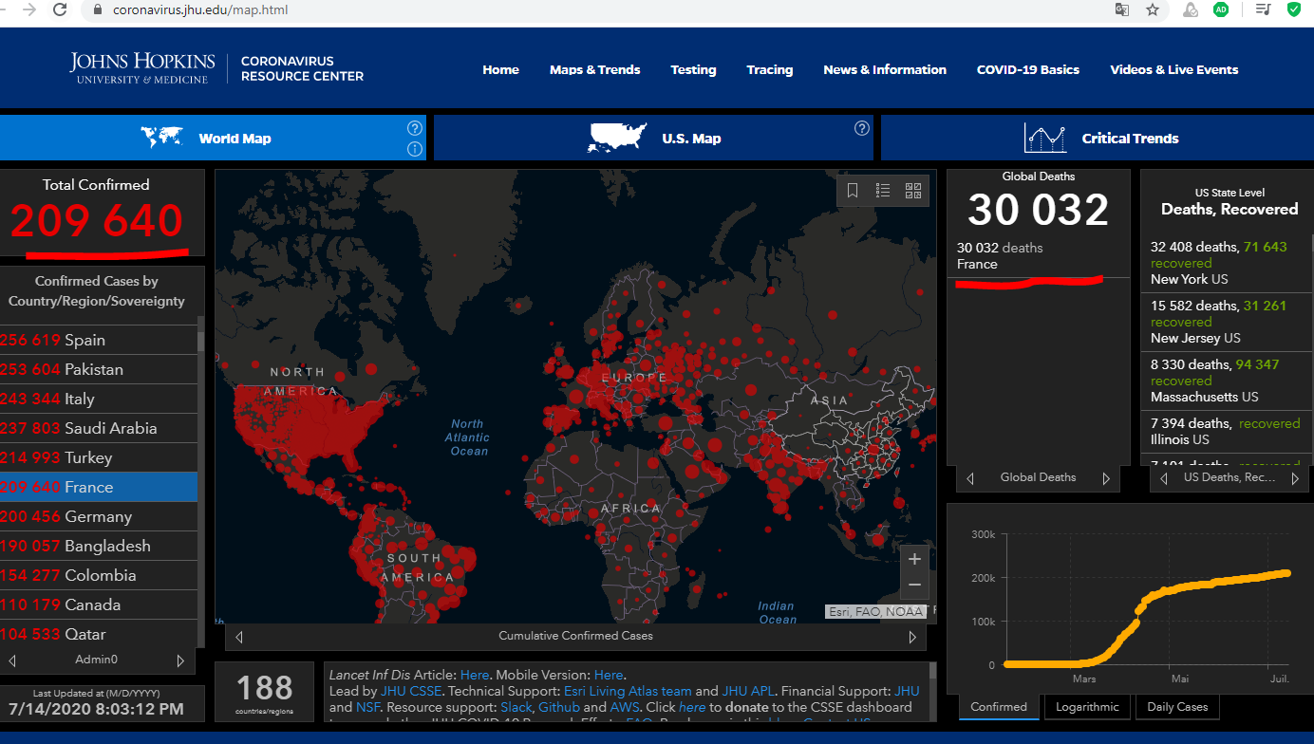Click the browser forward arrow
This screenshot has width=1314, height=744.
(x=29, y=10)
